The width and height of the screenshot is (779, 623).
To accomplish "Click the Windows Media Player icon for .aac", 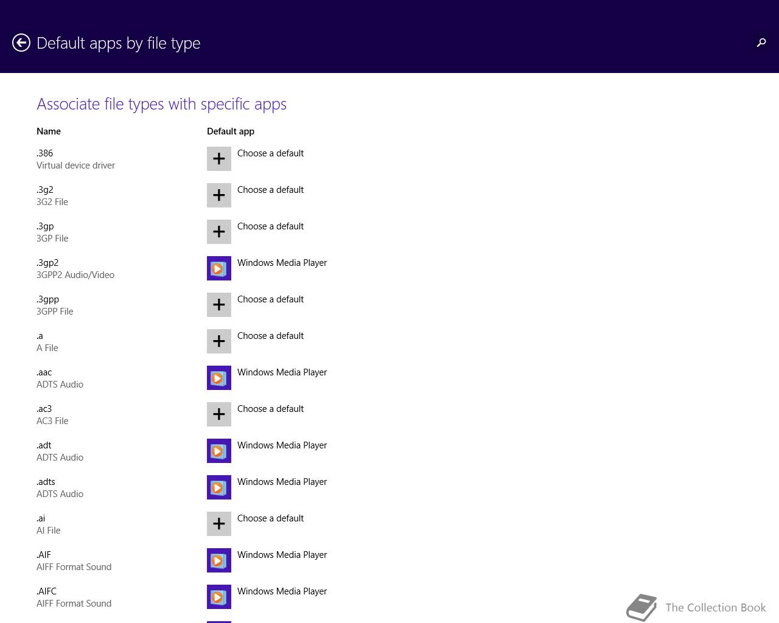I will coord(219,378).
